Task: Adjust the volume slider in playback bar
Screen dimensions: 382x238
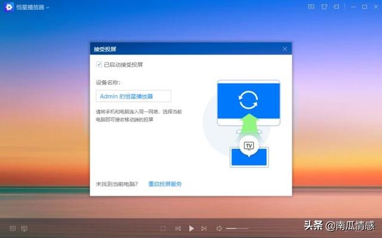Action: point(237,228)
